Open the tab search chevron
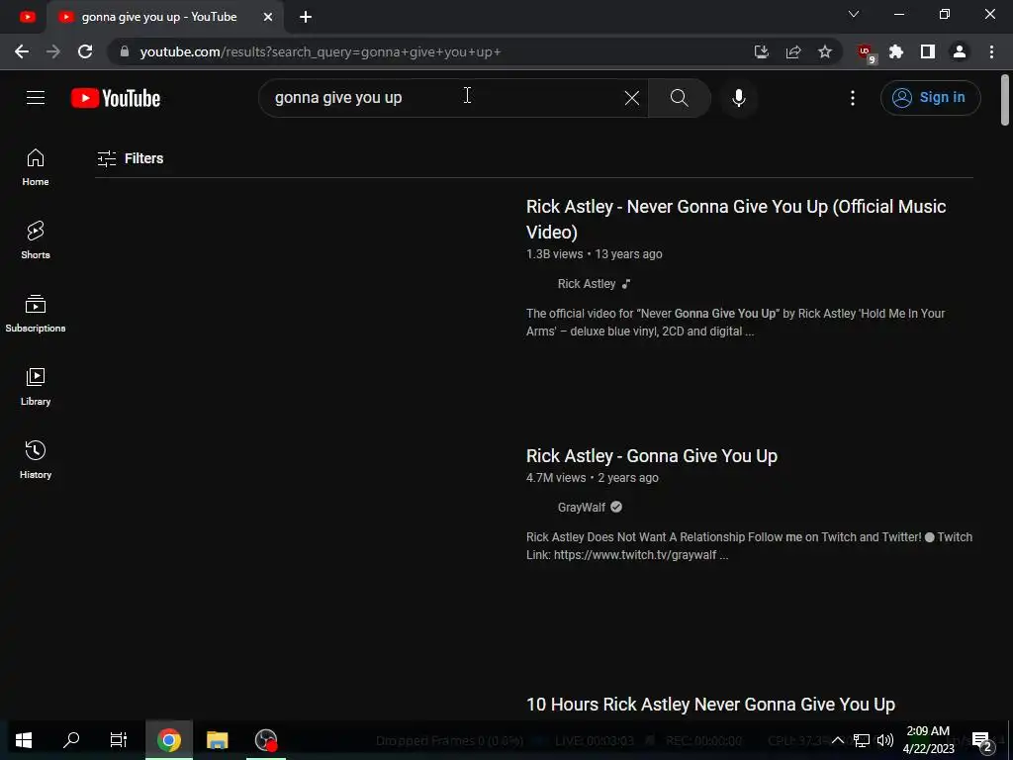This screenshot has height=760, width=1013. click(x=854, y=14)
